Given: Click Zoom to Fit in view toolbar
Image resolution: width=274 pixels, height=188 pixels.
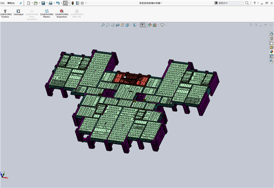Looking at the screenshot, I should click(x=102, y=25).
